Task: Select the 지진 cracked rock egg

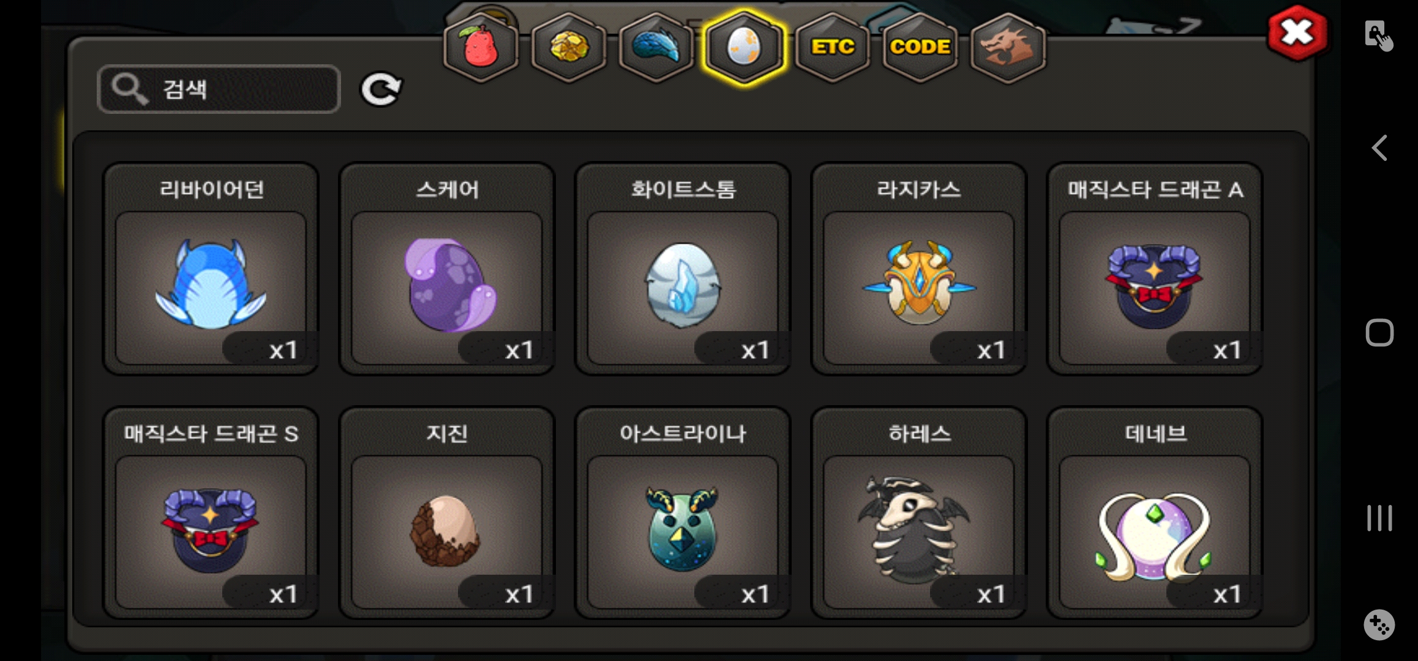Action: click(x=447, y=513)
